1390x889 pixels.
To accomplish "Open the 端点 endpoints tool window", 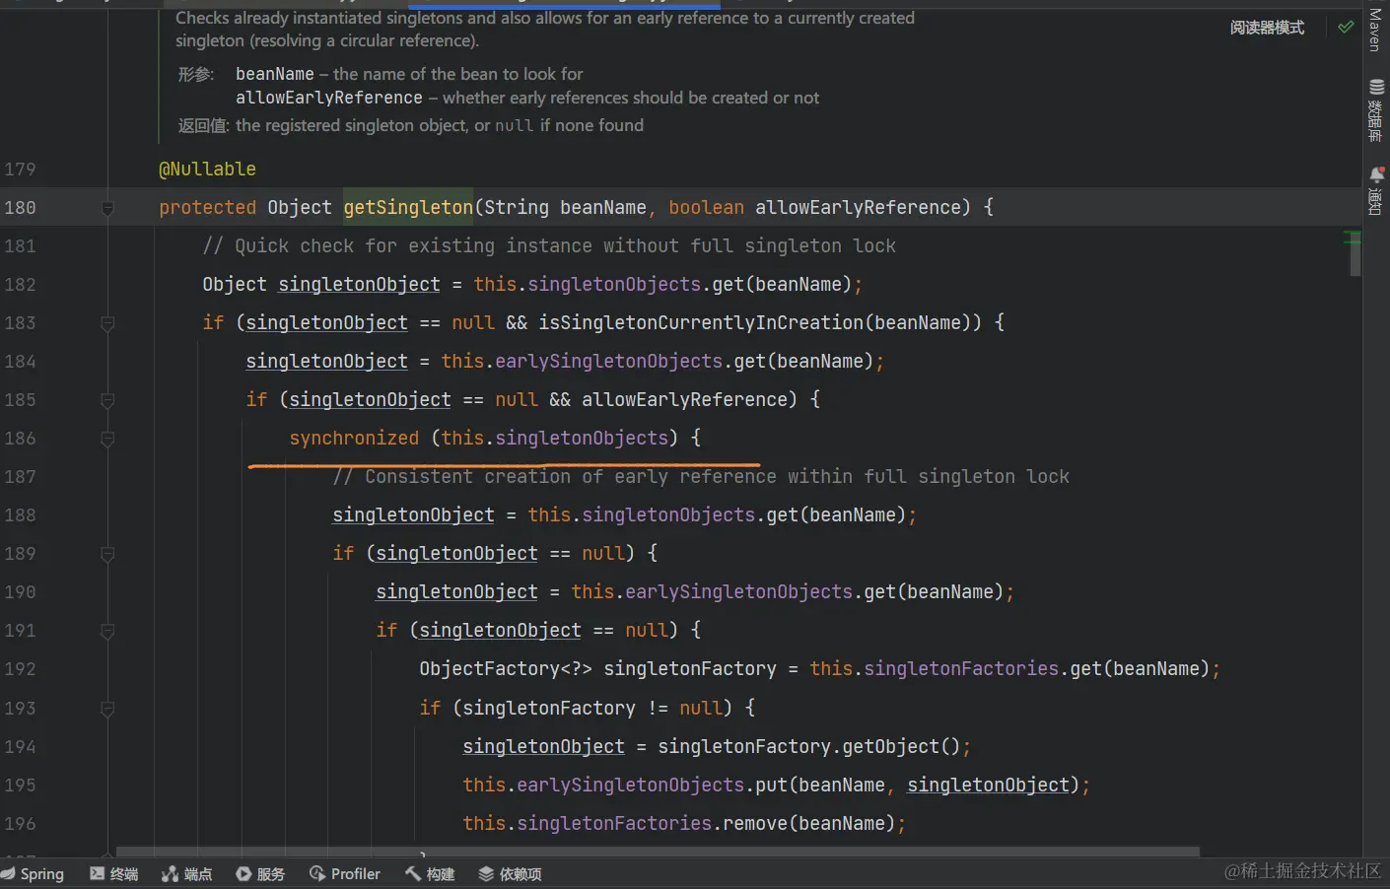I will pyautogui.click(x=187, y=874).
